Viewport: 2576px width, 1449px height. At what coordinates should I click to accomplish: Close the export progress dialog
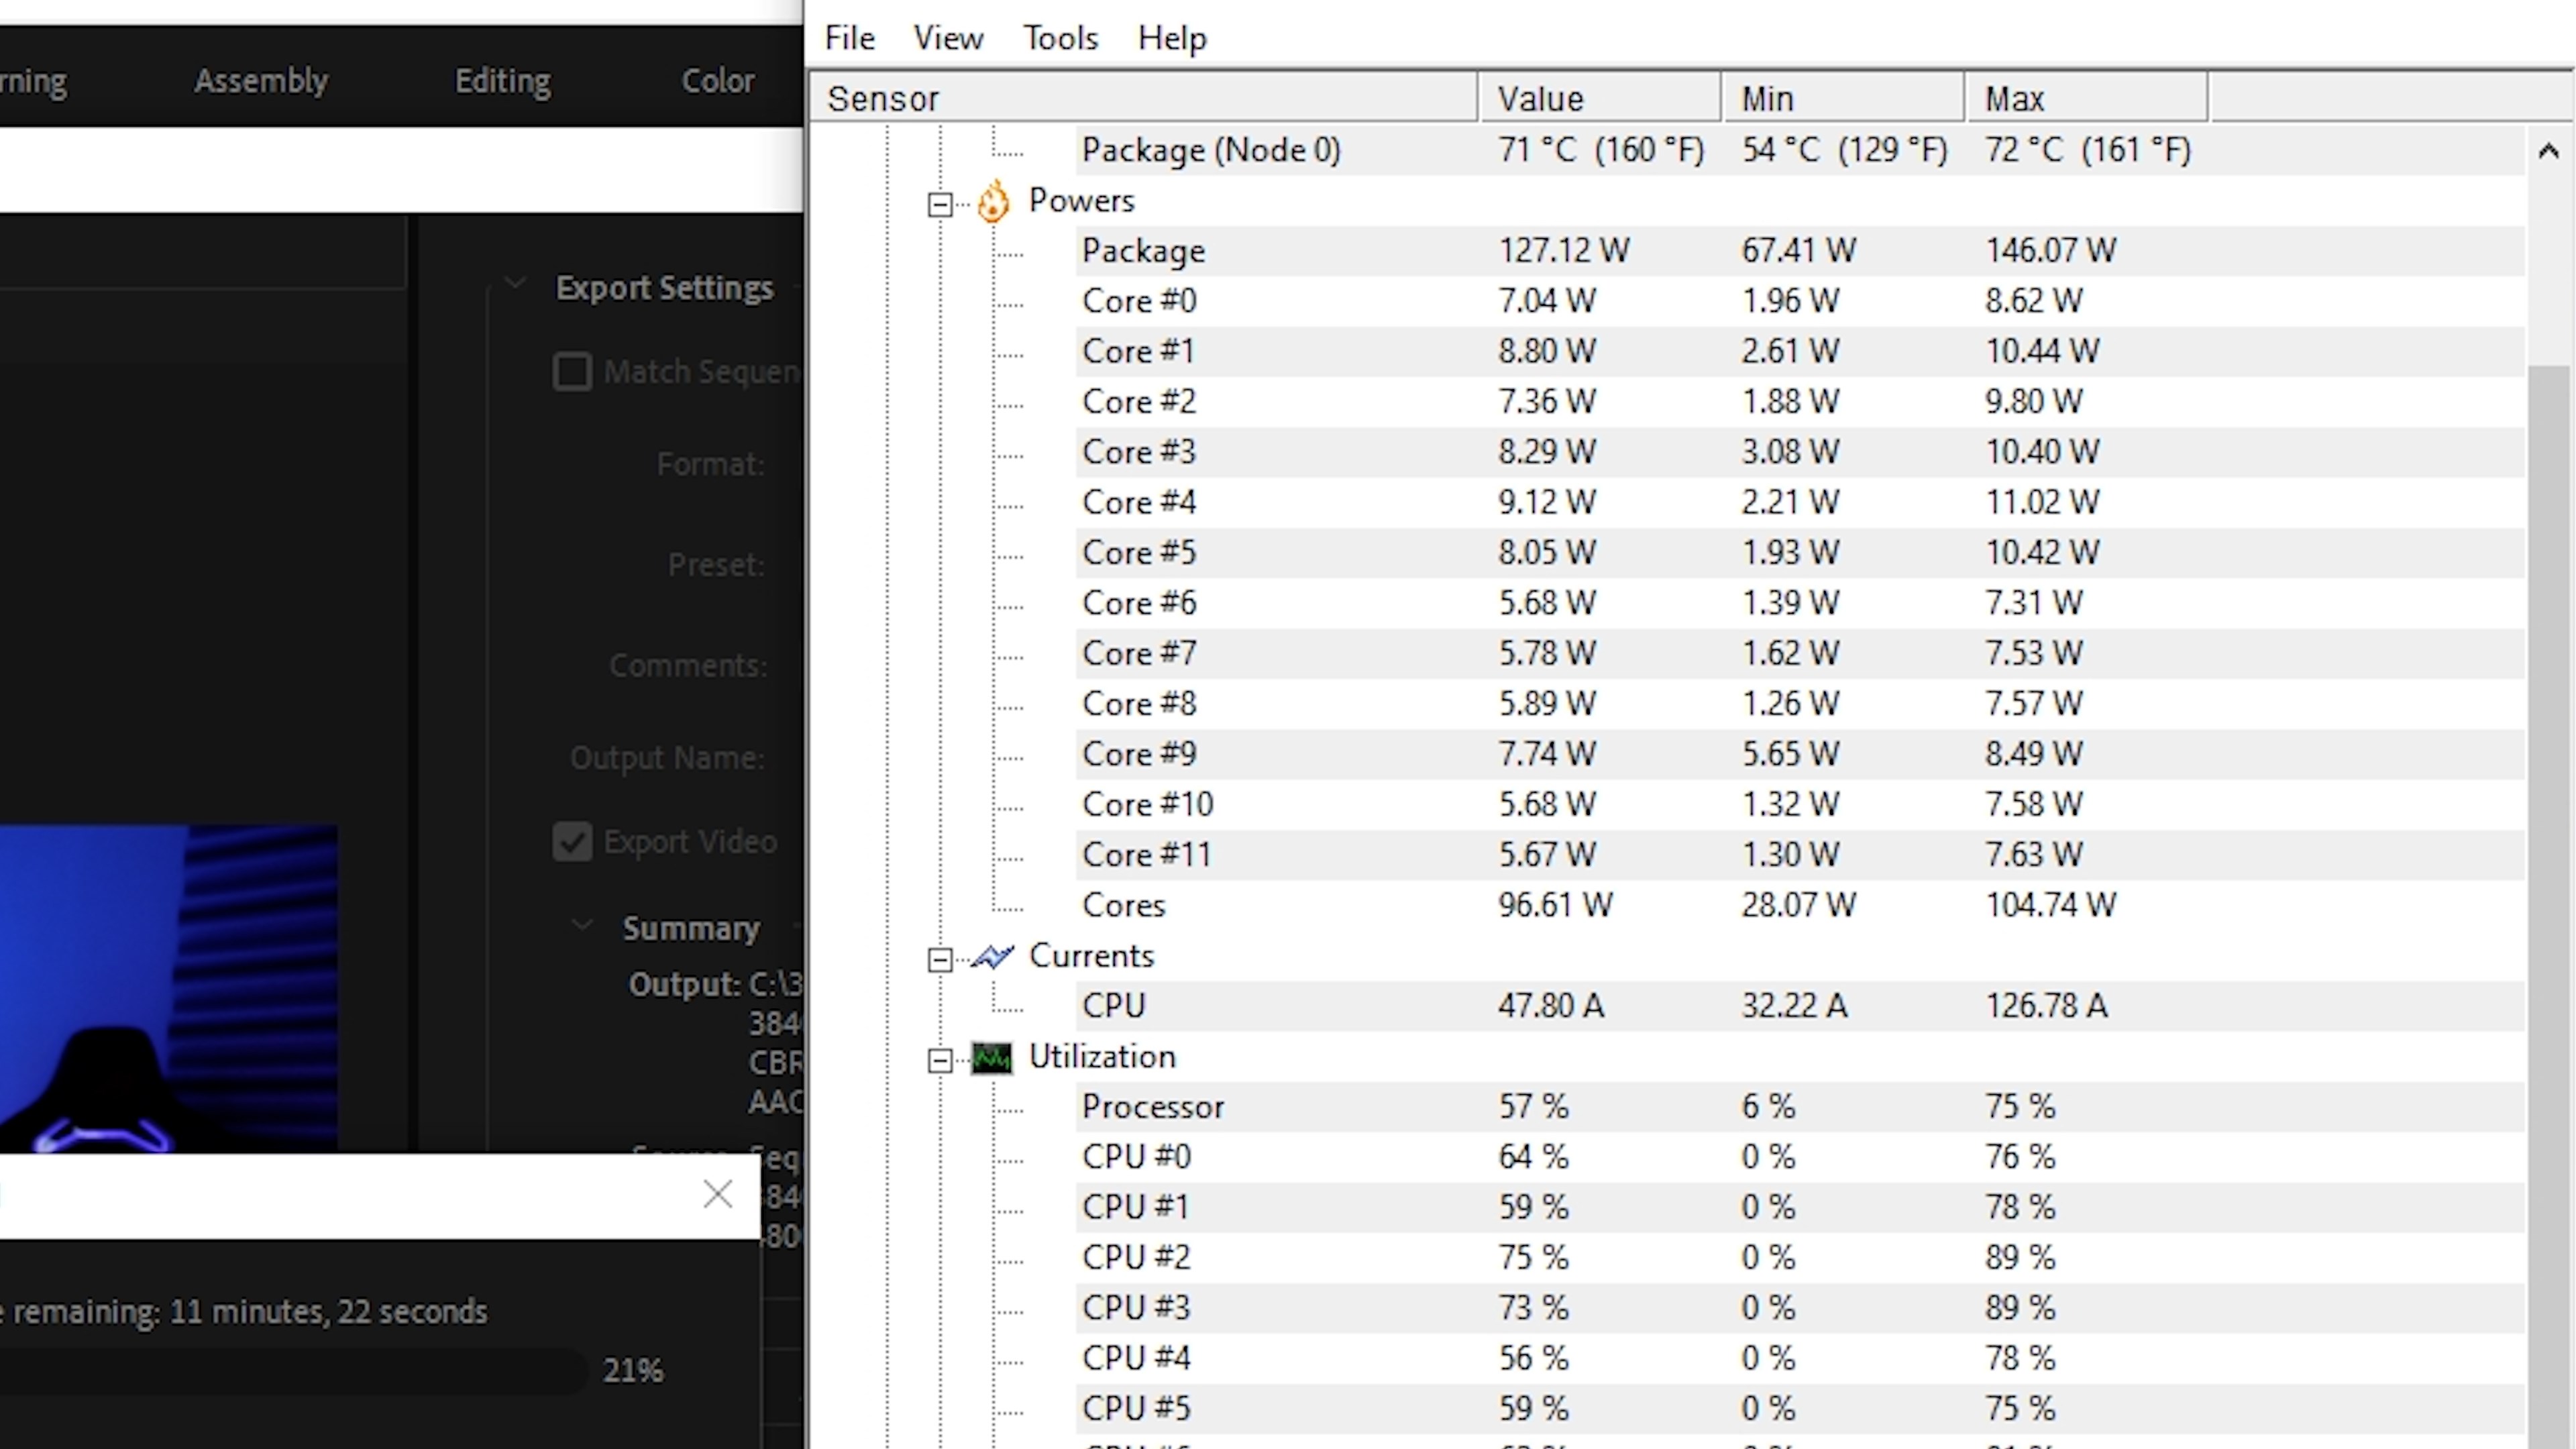[x=717, y=1194]
